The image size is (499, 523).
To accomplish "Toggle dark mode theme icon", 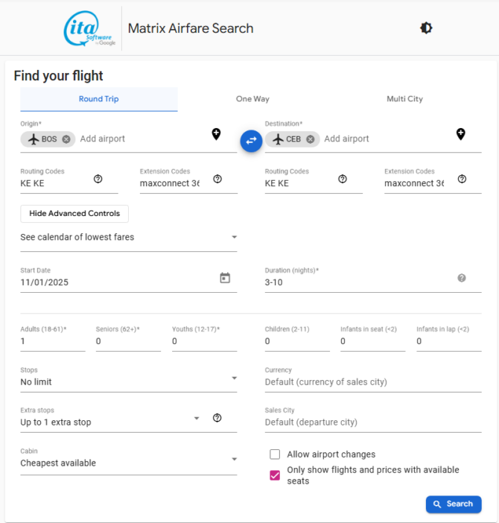I will [x=426, y=28].
